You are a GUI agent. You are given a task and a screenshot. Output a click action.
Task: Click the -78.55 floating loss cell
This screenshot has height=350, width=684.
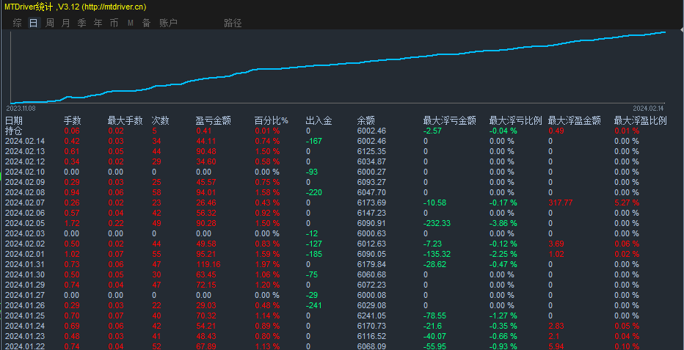point(435,316)
